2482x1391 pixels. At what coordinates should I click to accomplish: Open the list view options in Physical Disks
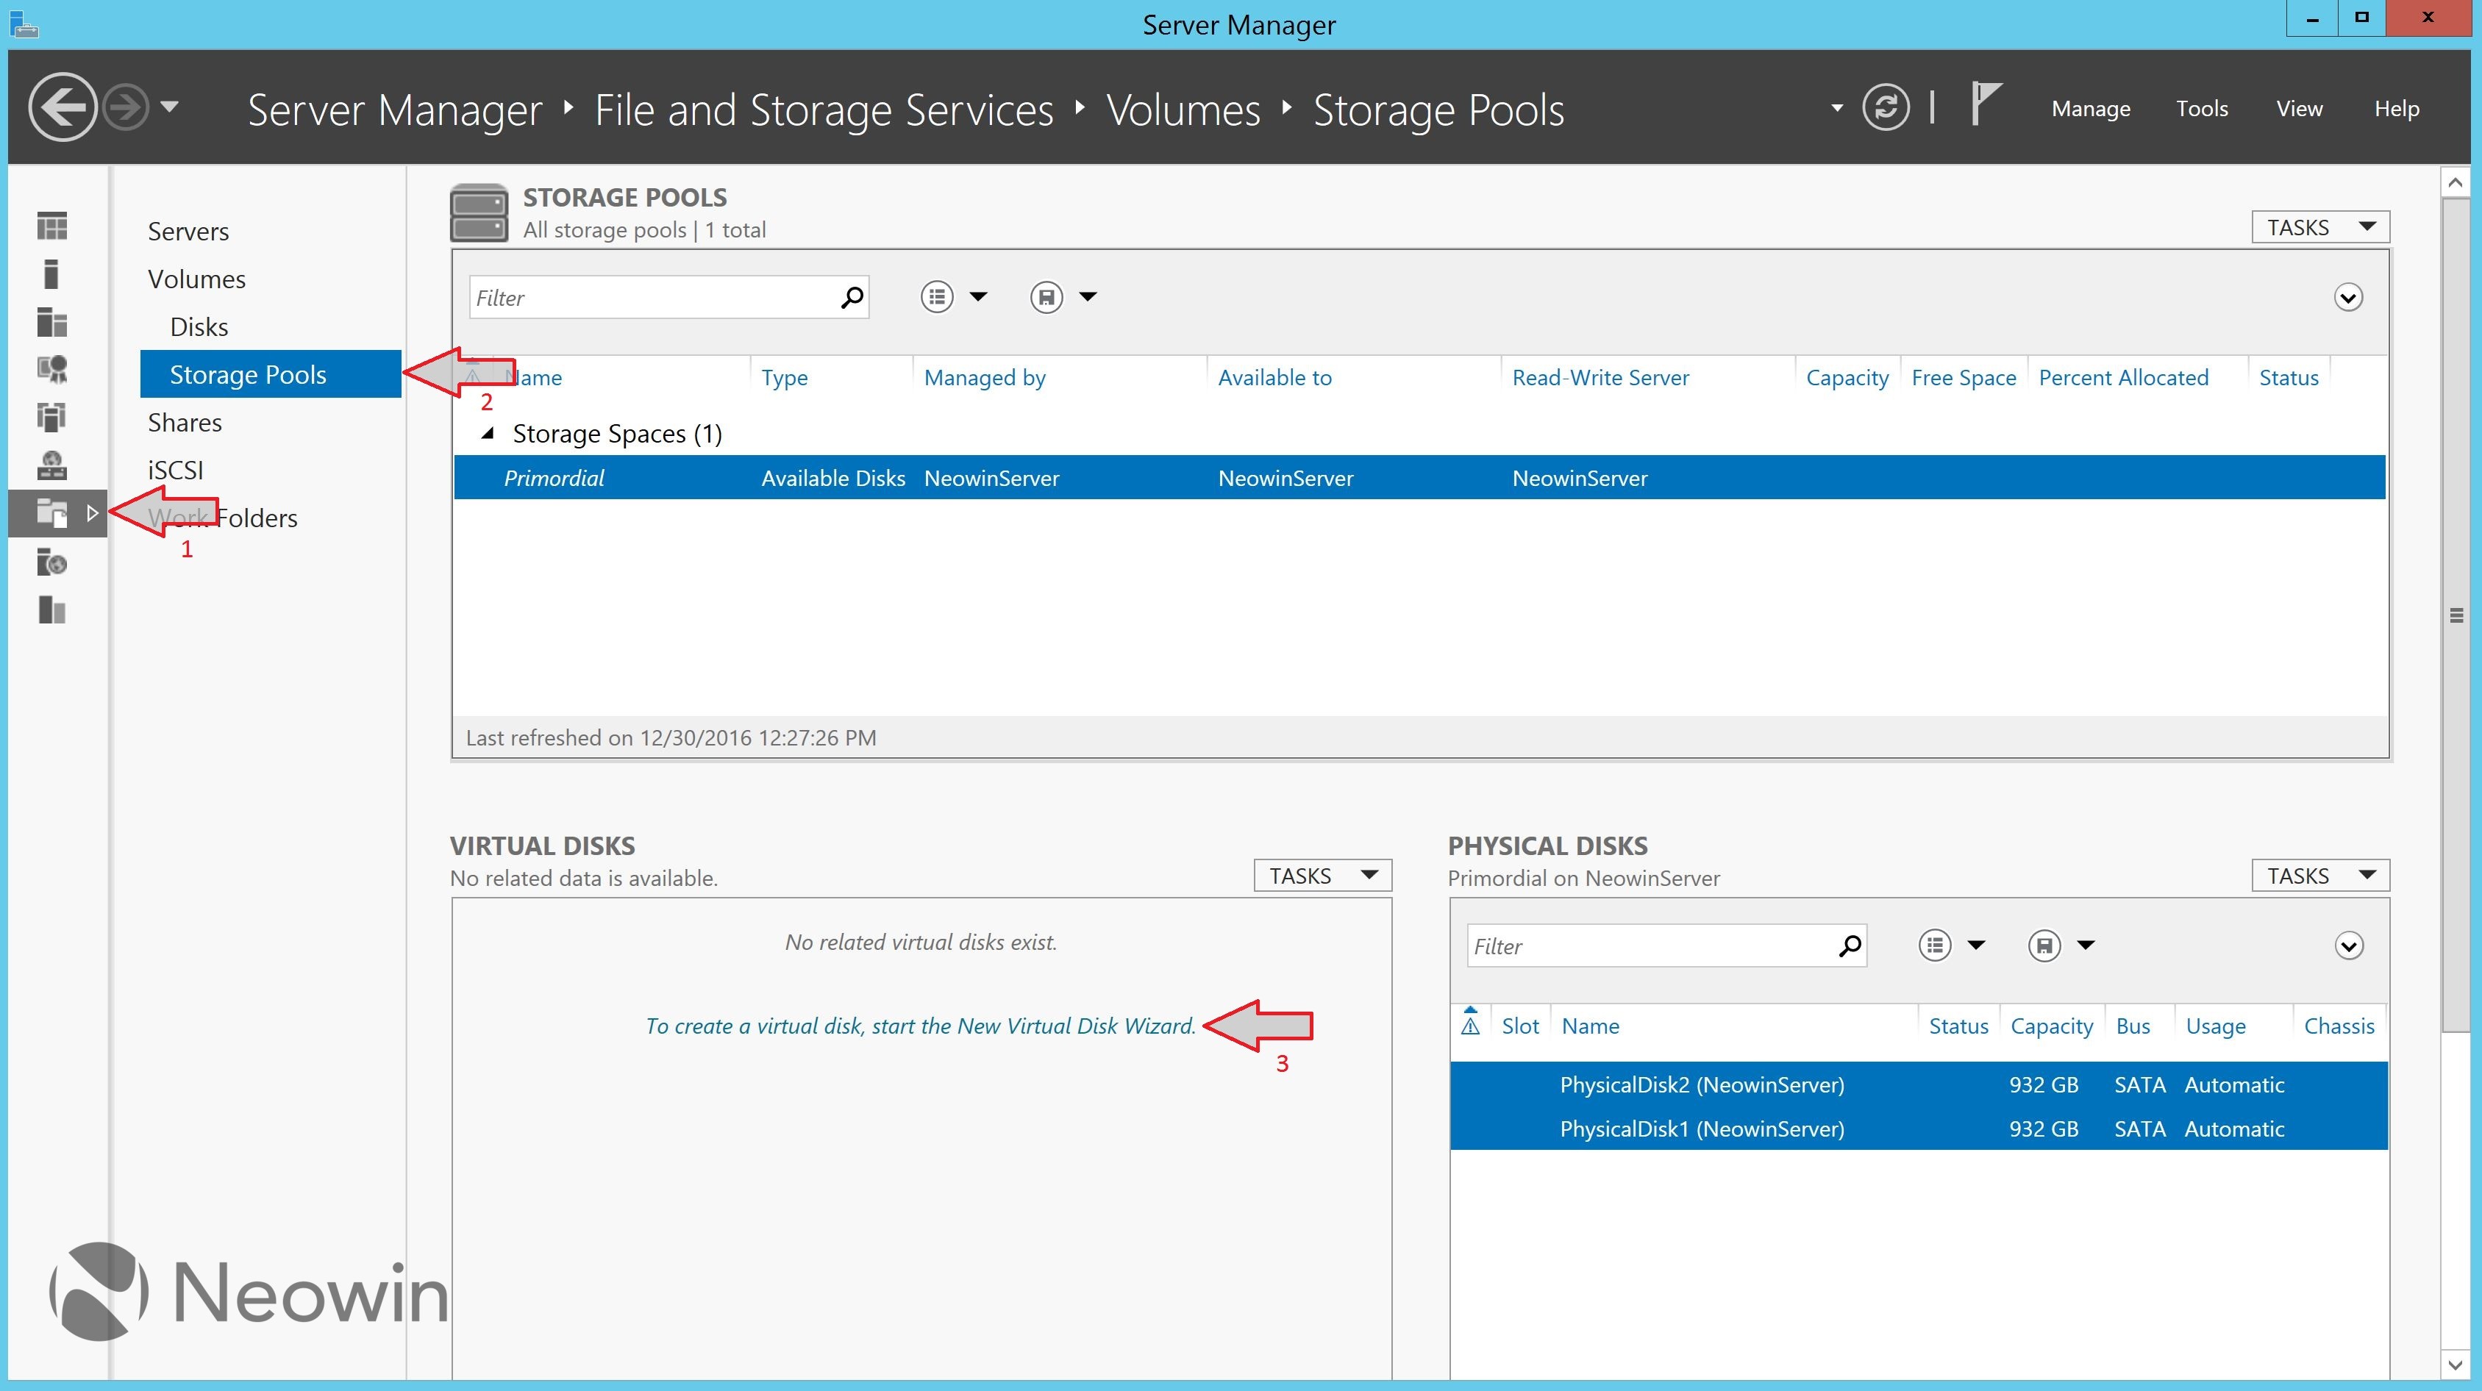[x=1935, y=945]
